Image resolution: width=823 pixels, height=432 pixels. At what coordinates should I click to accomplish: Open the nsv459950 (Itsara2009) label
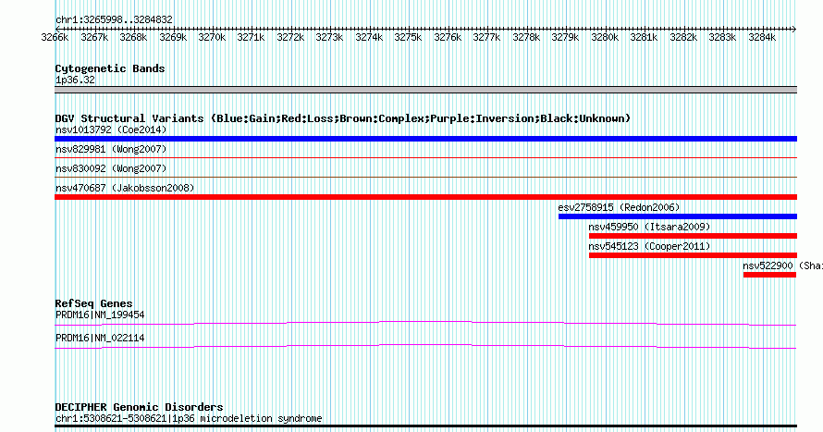tap(649, 227)
